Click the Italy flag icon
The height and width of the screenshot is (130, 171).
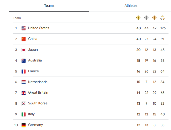(24, 114)
